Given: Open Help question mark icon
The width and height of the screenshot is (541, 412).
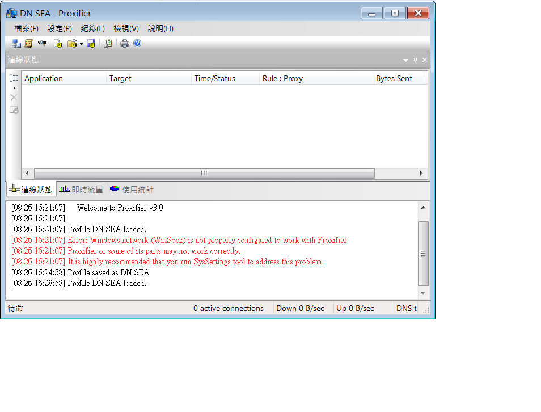Looking at the screenshot, I should (x=137, y=43).
